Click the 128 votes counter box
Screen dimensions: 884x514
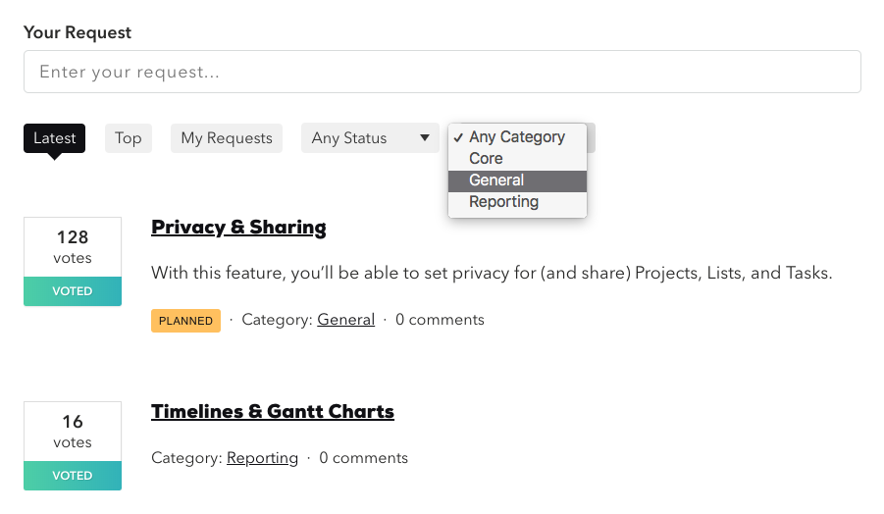73,247
